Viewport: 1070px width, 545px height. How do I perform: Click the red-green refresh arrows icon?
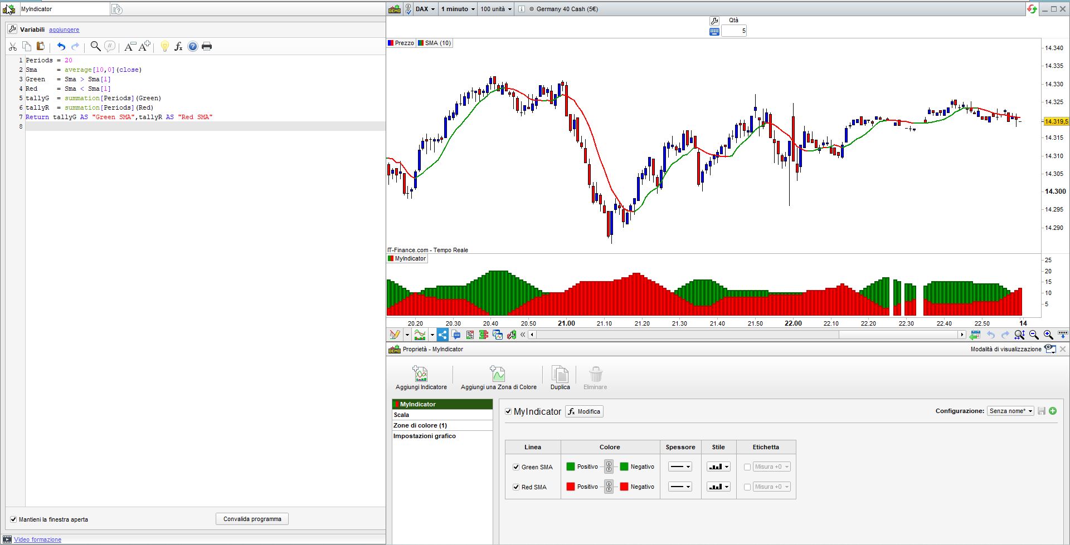pyautogui.click(x=1032, y=9)
